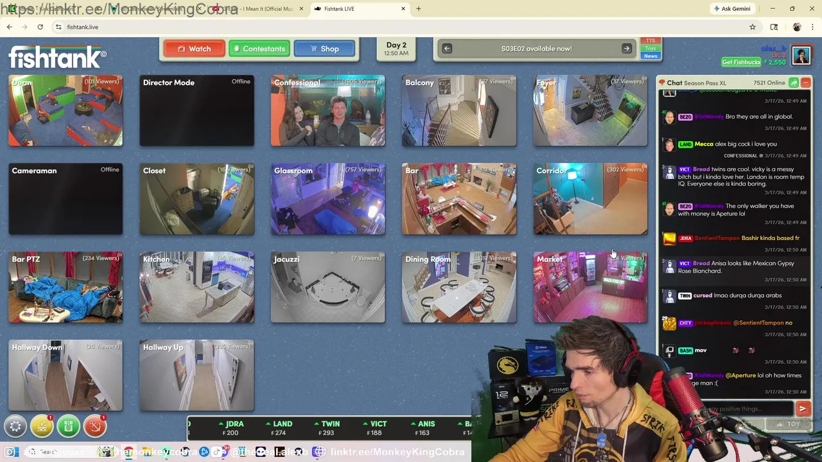
Task: Click VICT stock ticker entry
Action: pos(374,428)
